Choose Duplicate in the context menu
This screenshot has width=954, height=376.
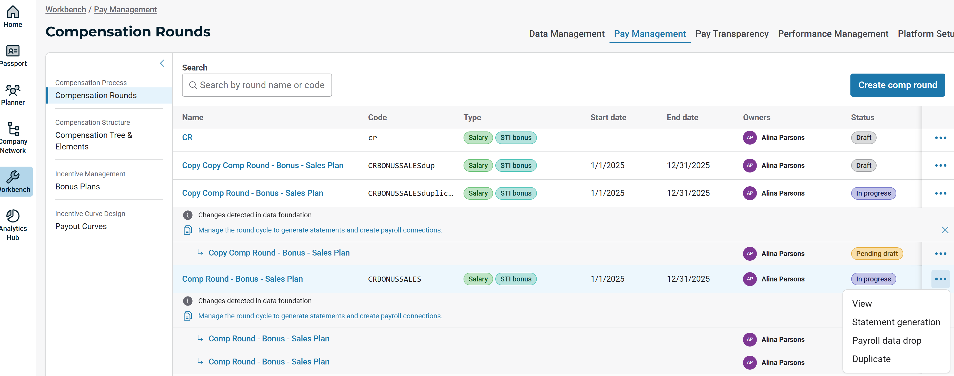pos(871,359)
